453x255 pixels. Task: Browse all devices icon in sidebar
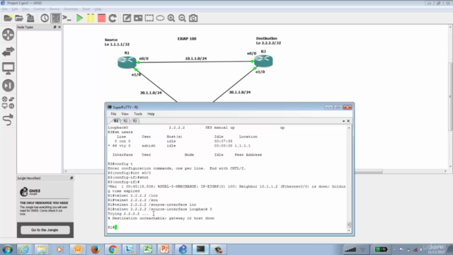(x=8, y=103)
